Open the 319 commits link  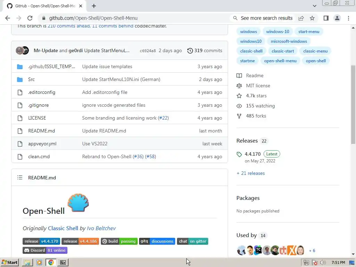click(x=208, y=51)
